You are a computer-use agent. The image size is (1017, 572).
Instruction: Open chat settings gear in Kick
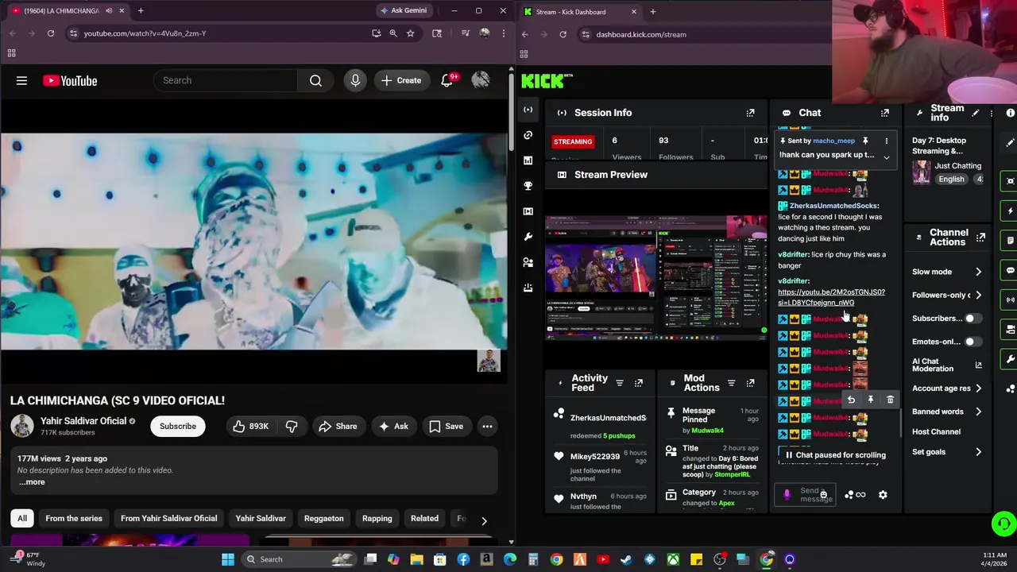click(883, 495)
